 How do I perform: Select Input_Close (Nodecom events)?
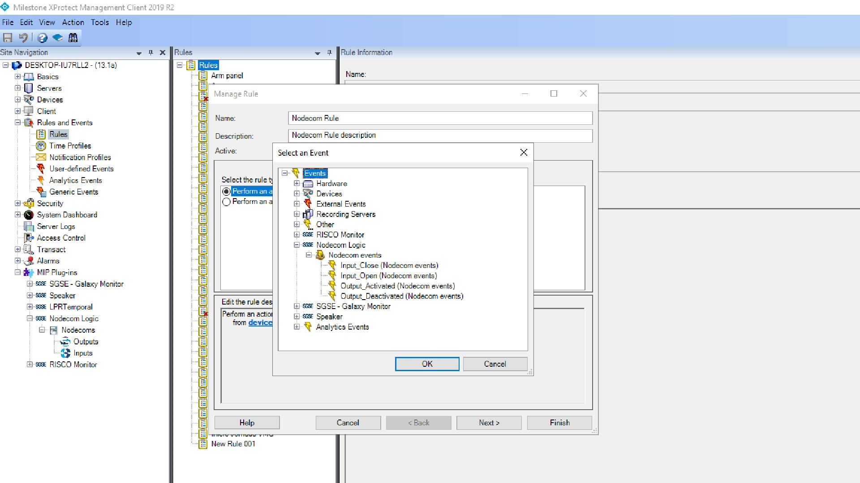click(x=389, y=266)
